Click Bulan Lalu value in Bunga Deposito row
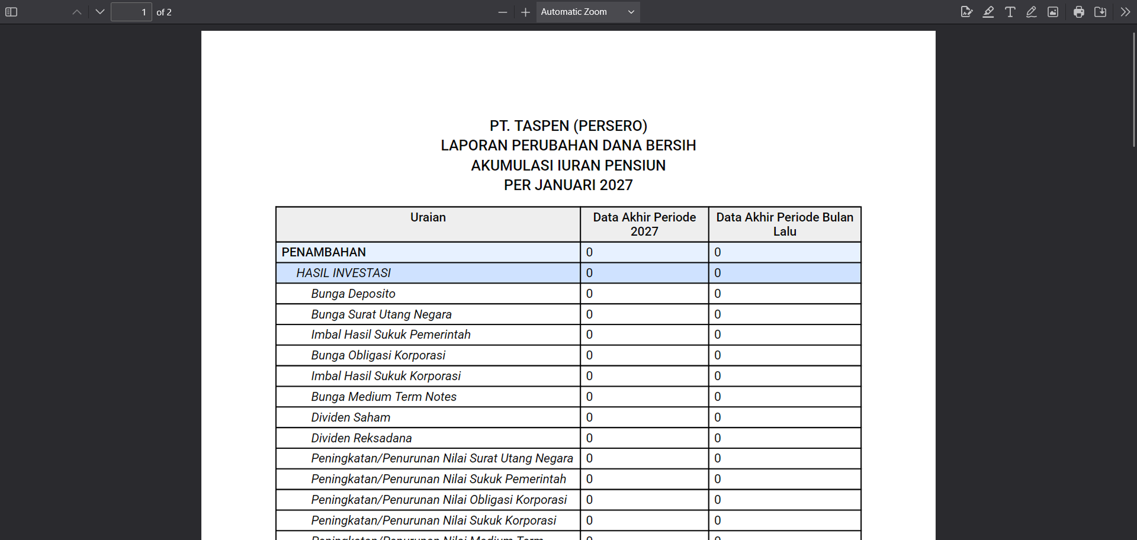Image resolution: width=1137 pixels, height=540 pixels. click(717, 294)
